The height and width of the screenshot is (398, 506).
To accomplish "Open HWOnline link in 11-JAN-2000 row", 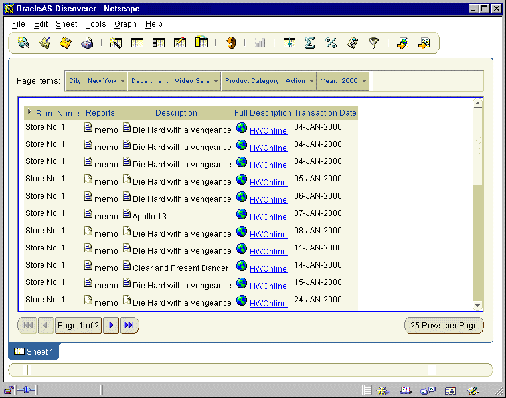I will (x=268, y=251).
